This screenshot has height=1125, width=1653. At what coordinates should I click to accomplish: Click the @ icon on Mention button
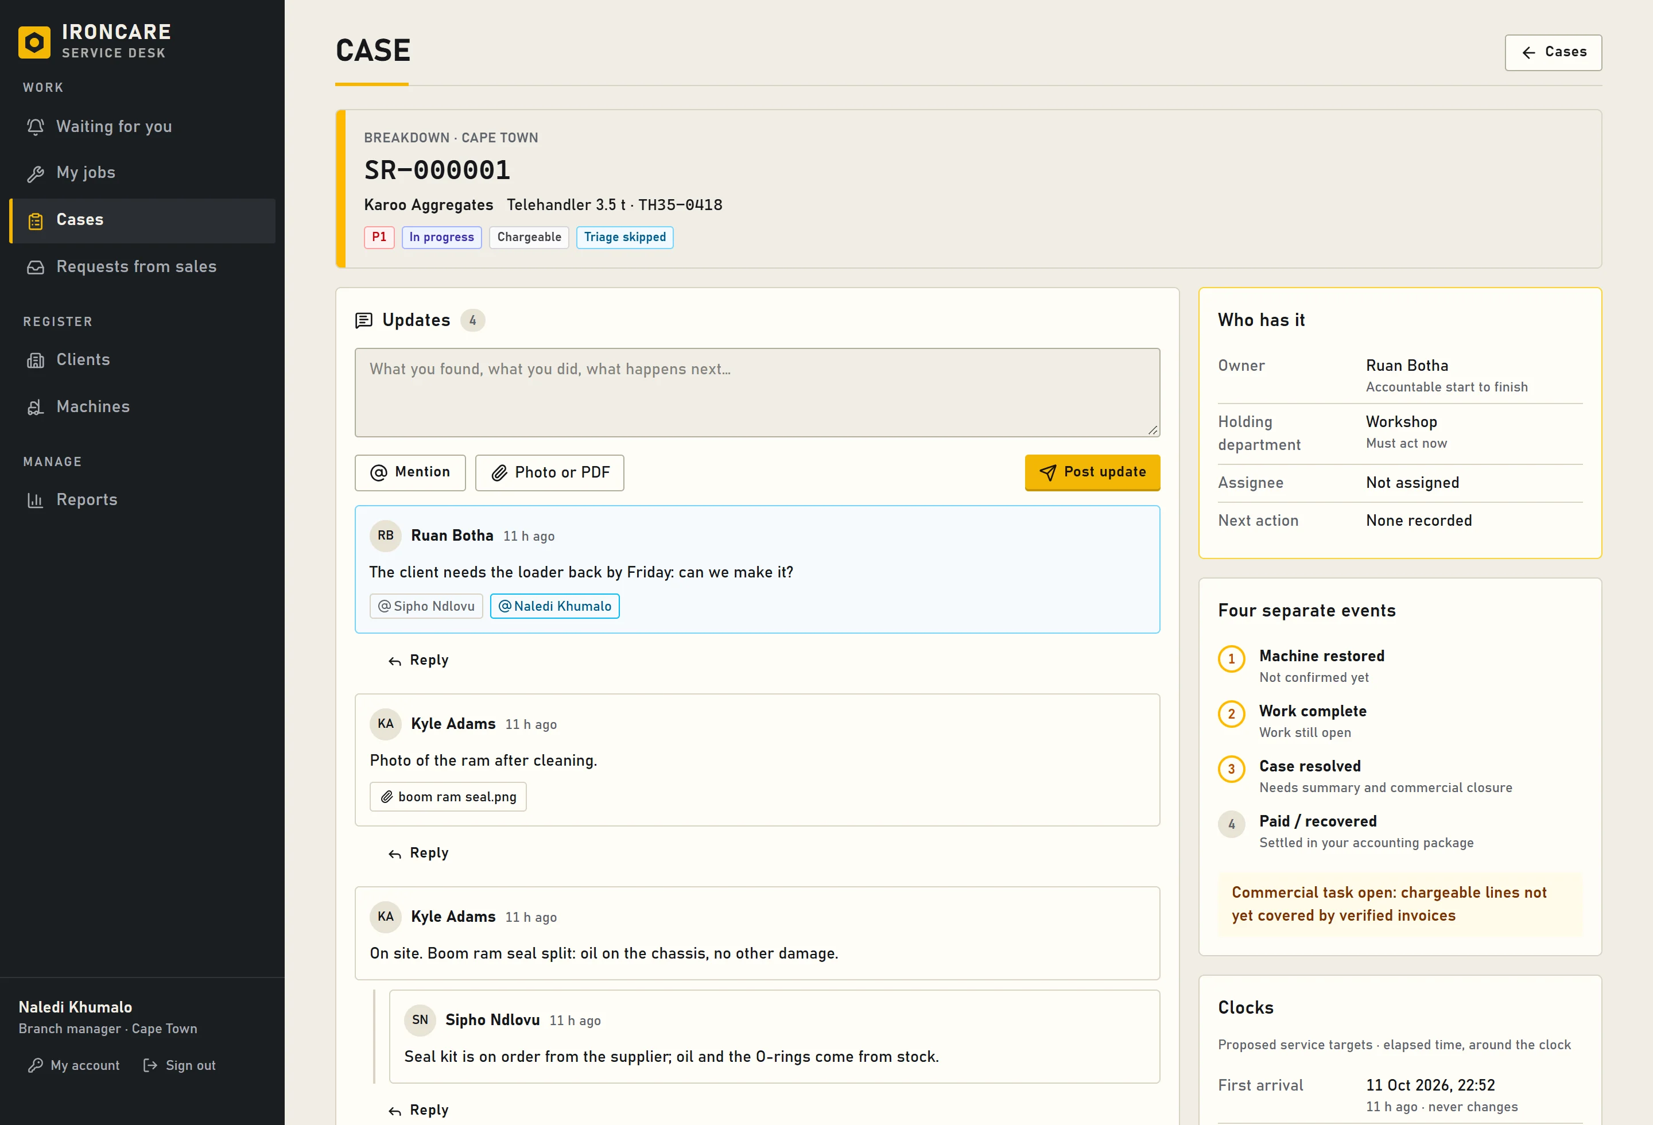point(379,473)
